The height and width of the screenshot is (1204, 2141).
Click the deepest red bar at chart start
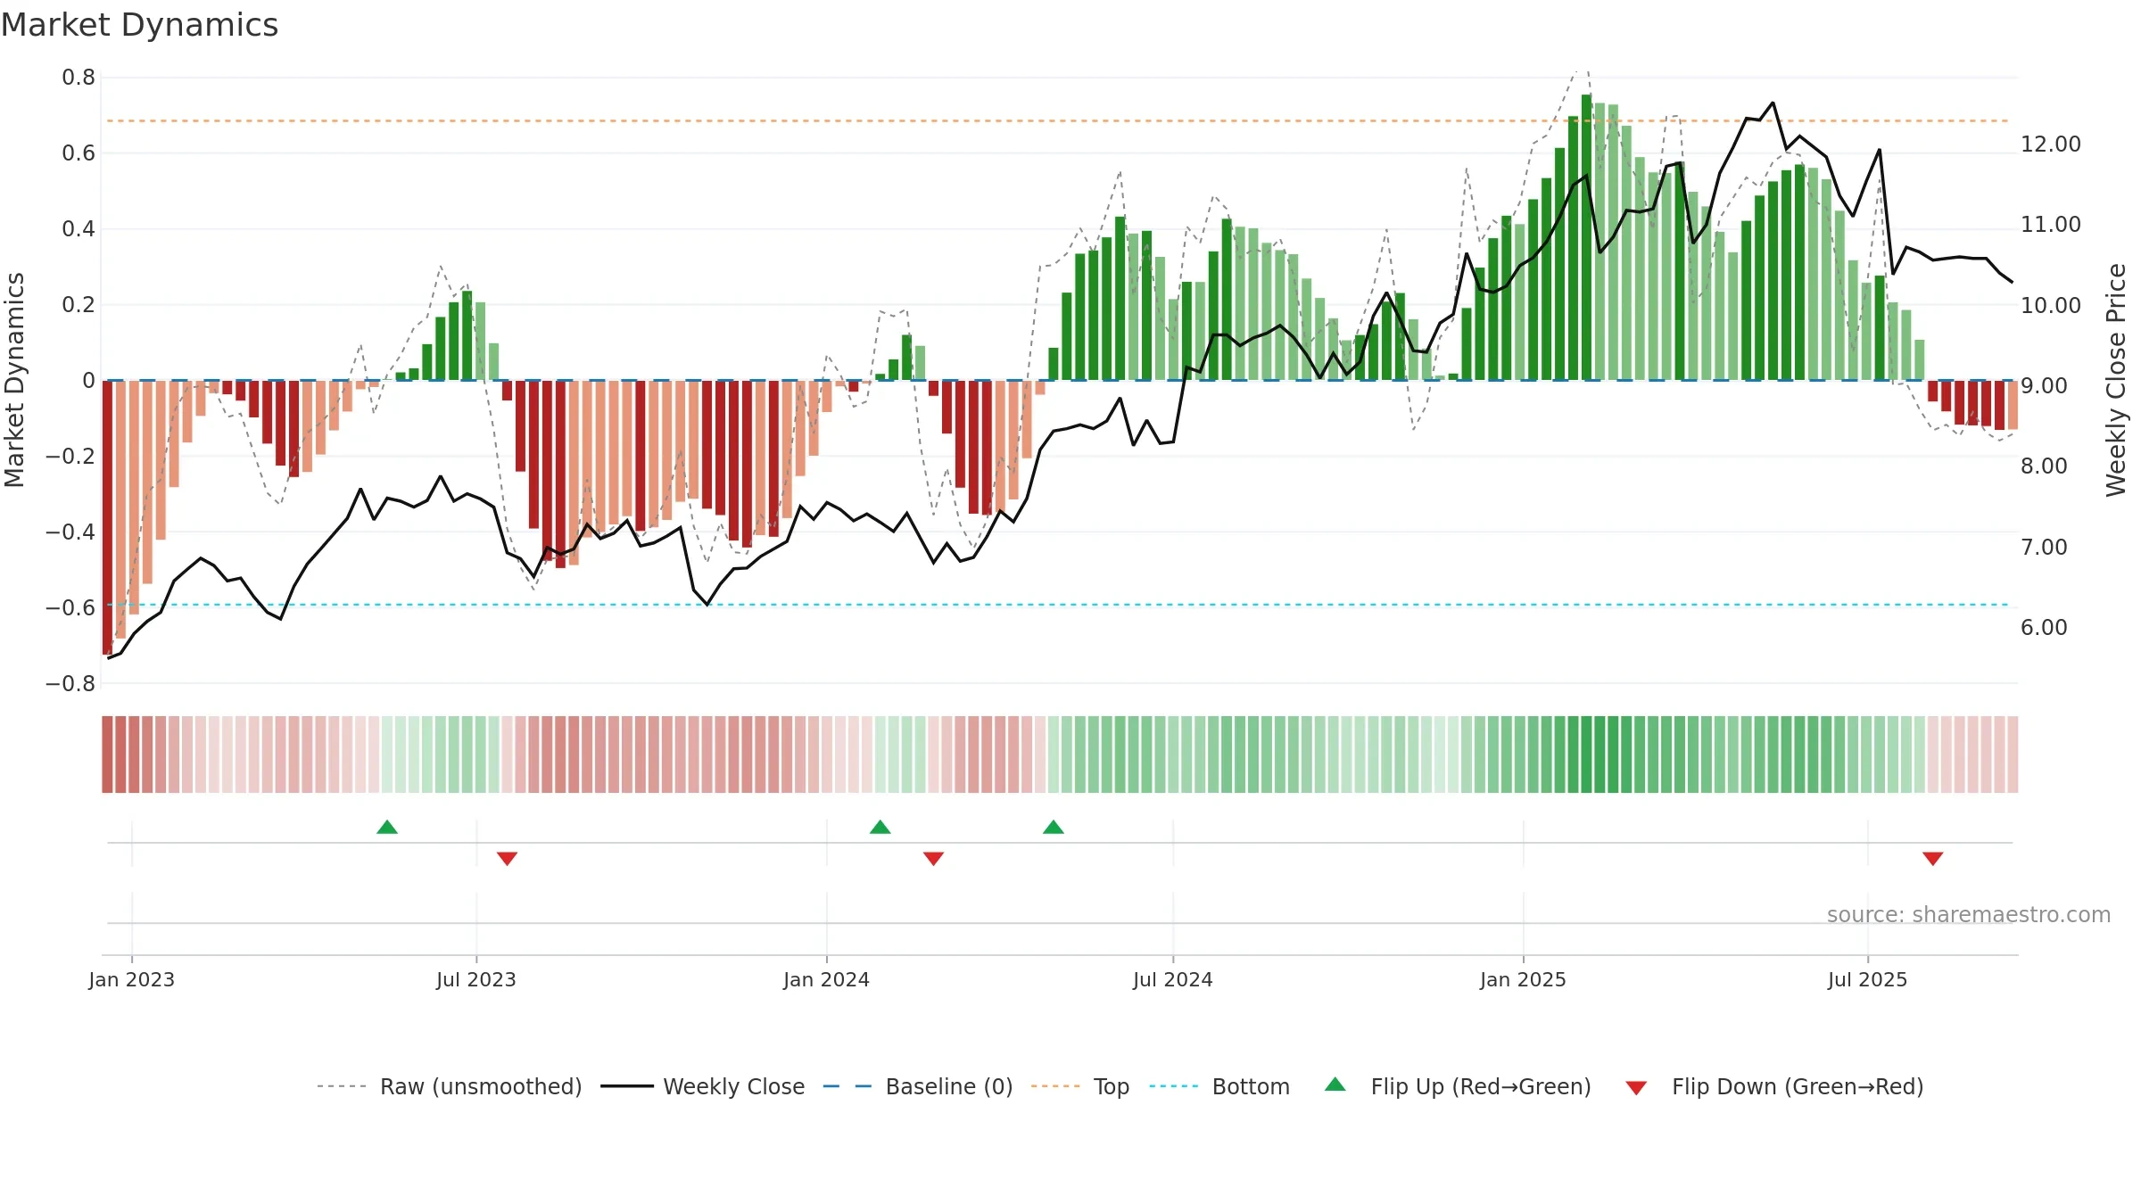[107, 517]
